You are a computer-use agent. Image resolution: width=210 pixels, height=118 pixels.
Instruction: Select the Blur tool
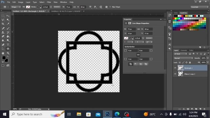pos(3,40)
